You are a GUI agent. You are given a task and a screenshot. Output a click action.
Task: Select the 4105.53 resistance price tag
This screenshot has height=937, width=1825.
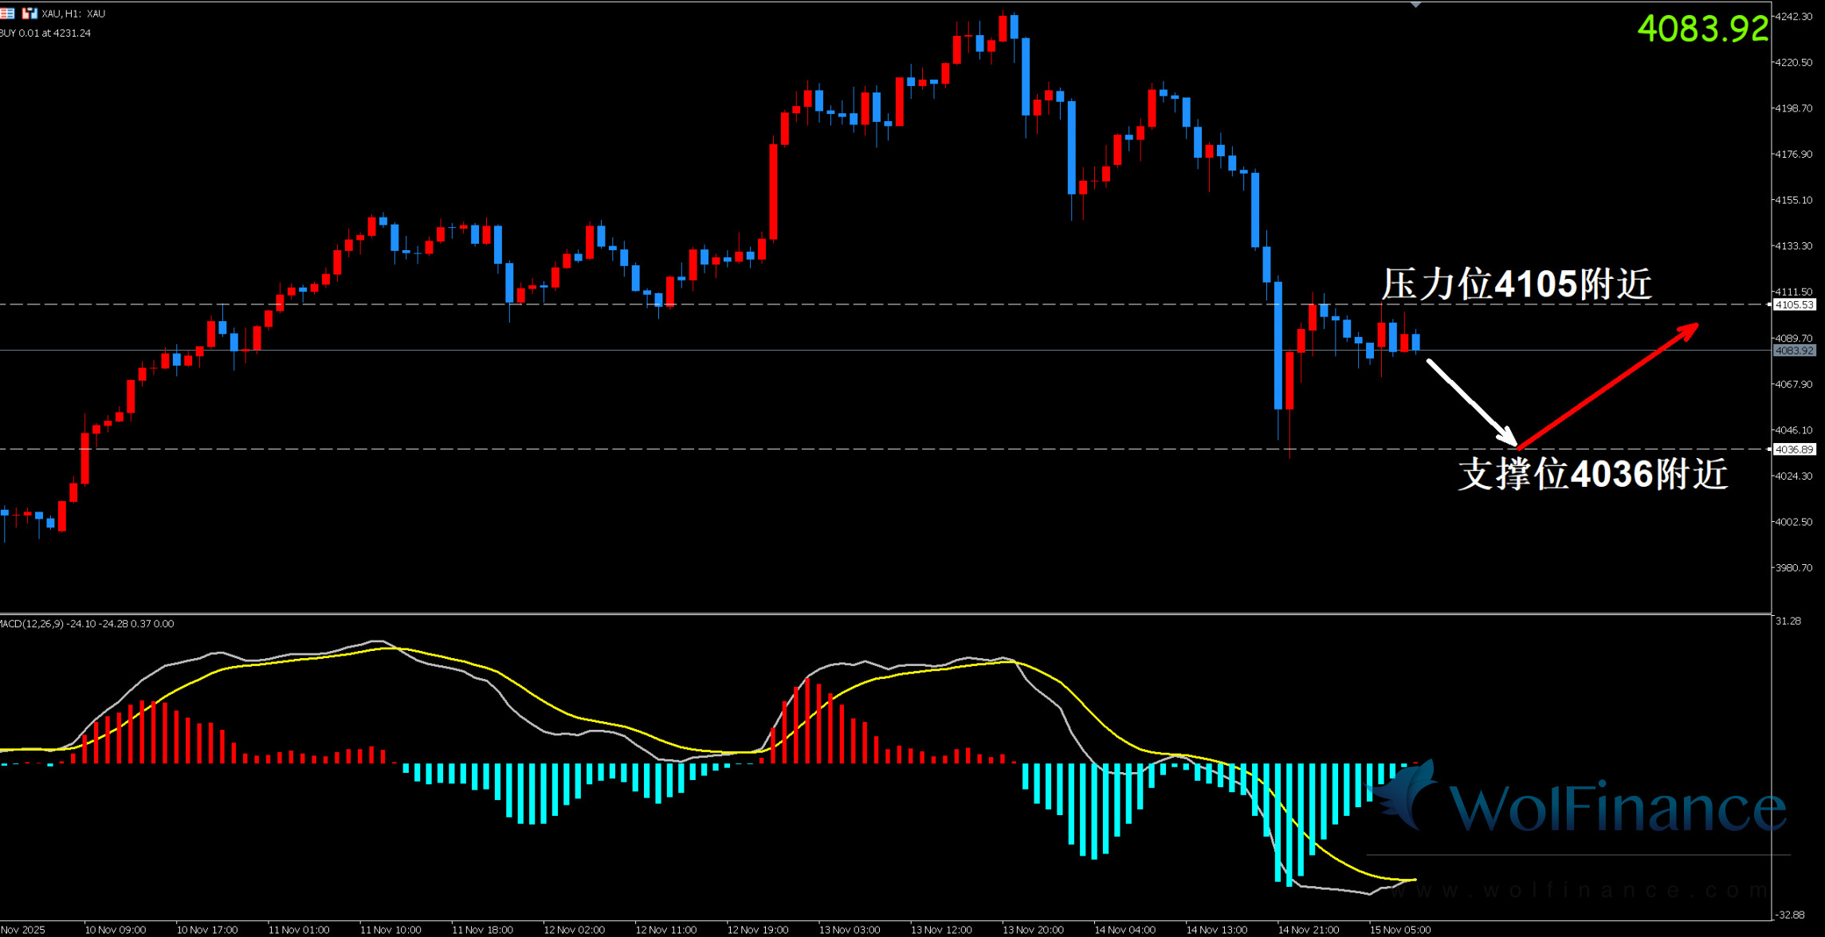[1794, 304]
